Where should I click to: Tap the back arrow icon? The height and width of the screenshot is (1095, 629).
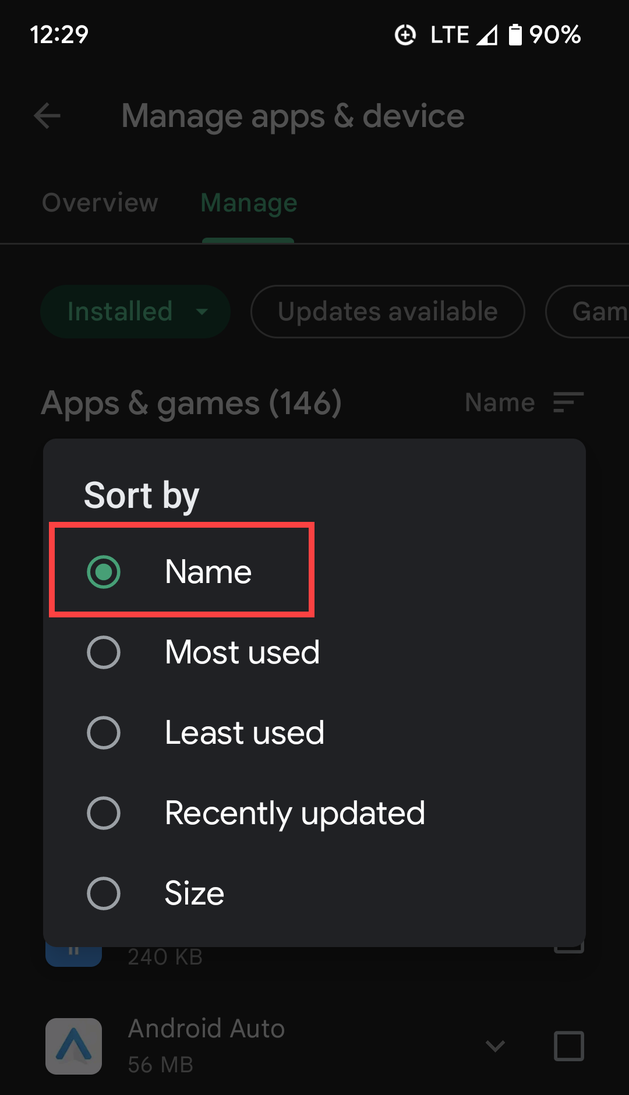pyautogui.click(x=47, y=115)
